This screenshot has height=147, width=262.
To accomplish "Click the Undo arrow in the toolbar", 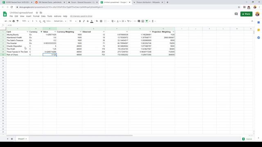I will [6, 21].
